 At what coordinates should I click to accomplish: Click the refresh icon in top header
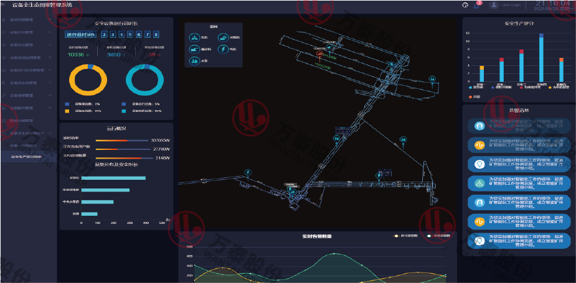pos(465,6)
